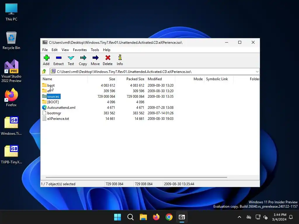This screenshot has height=224, width=299.
Task: Click the sources size 729 008 064
Action: click(106, 97)
